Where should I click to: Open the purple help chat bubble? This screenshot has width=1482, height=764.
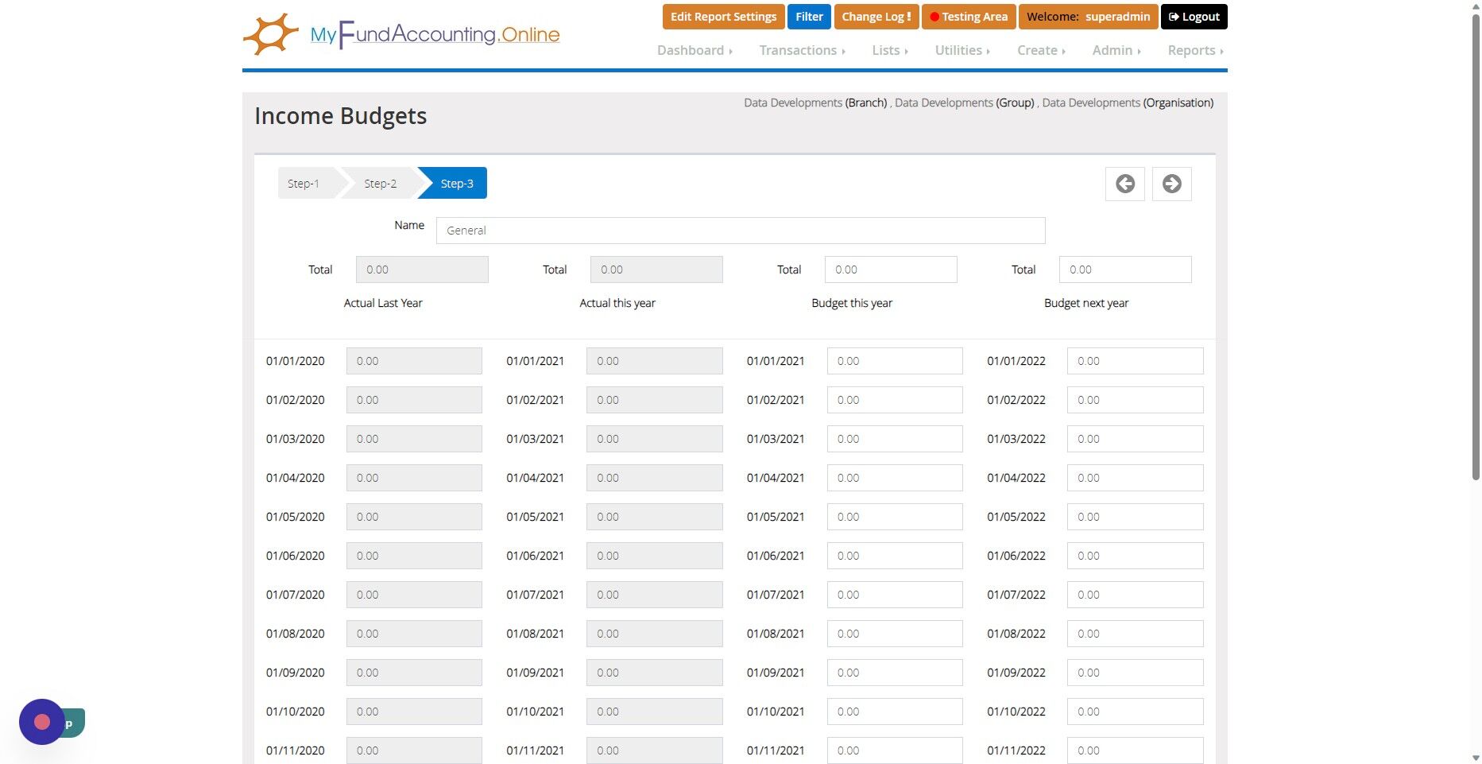pyautogui.click(x=42, y=722)
